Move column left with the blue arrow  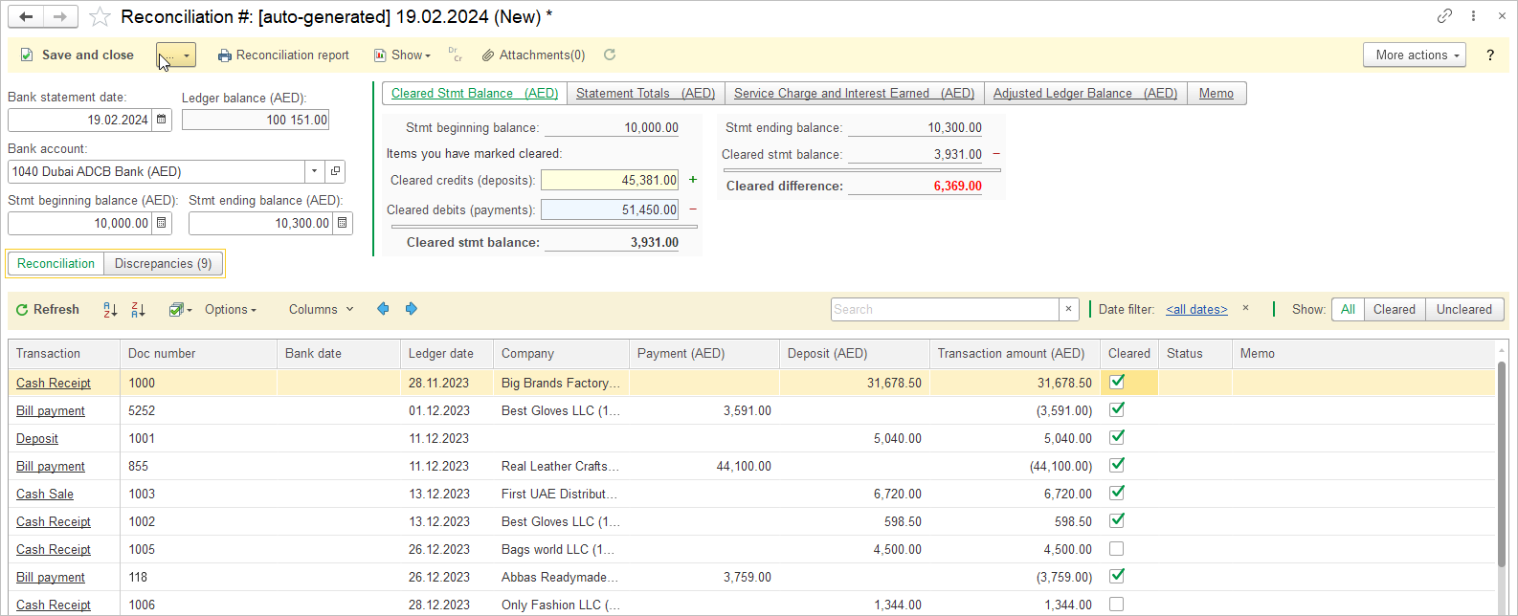point(383,309)
